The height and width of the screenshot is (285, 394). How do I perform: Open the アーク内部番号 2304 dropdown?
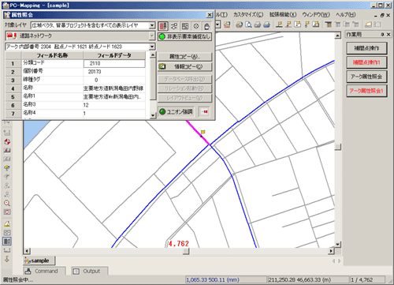[152, 47]
